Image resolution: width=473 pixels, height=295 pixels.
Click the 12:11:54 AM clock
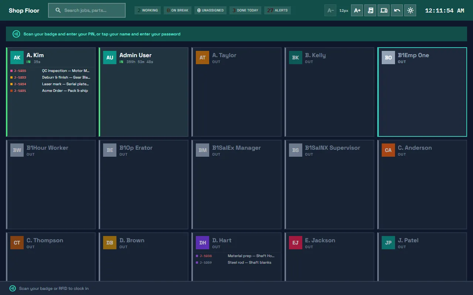coord(445,10)
